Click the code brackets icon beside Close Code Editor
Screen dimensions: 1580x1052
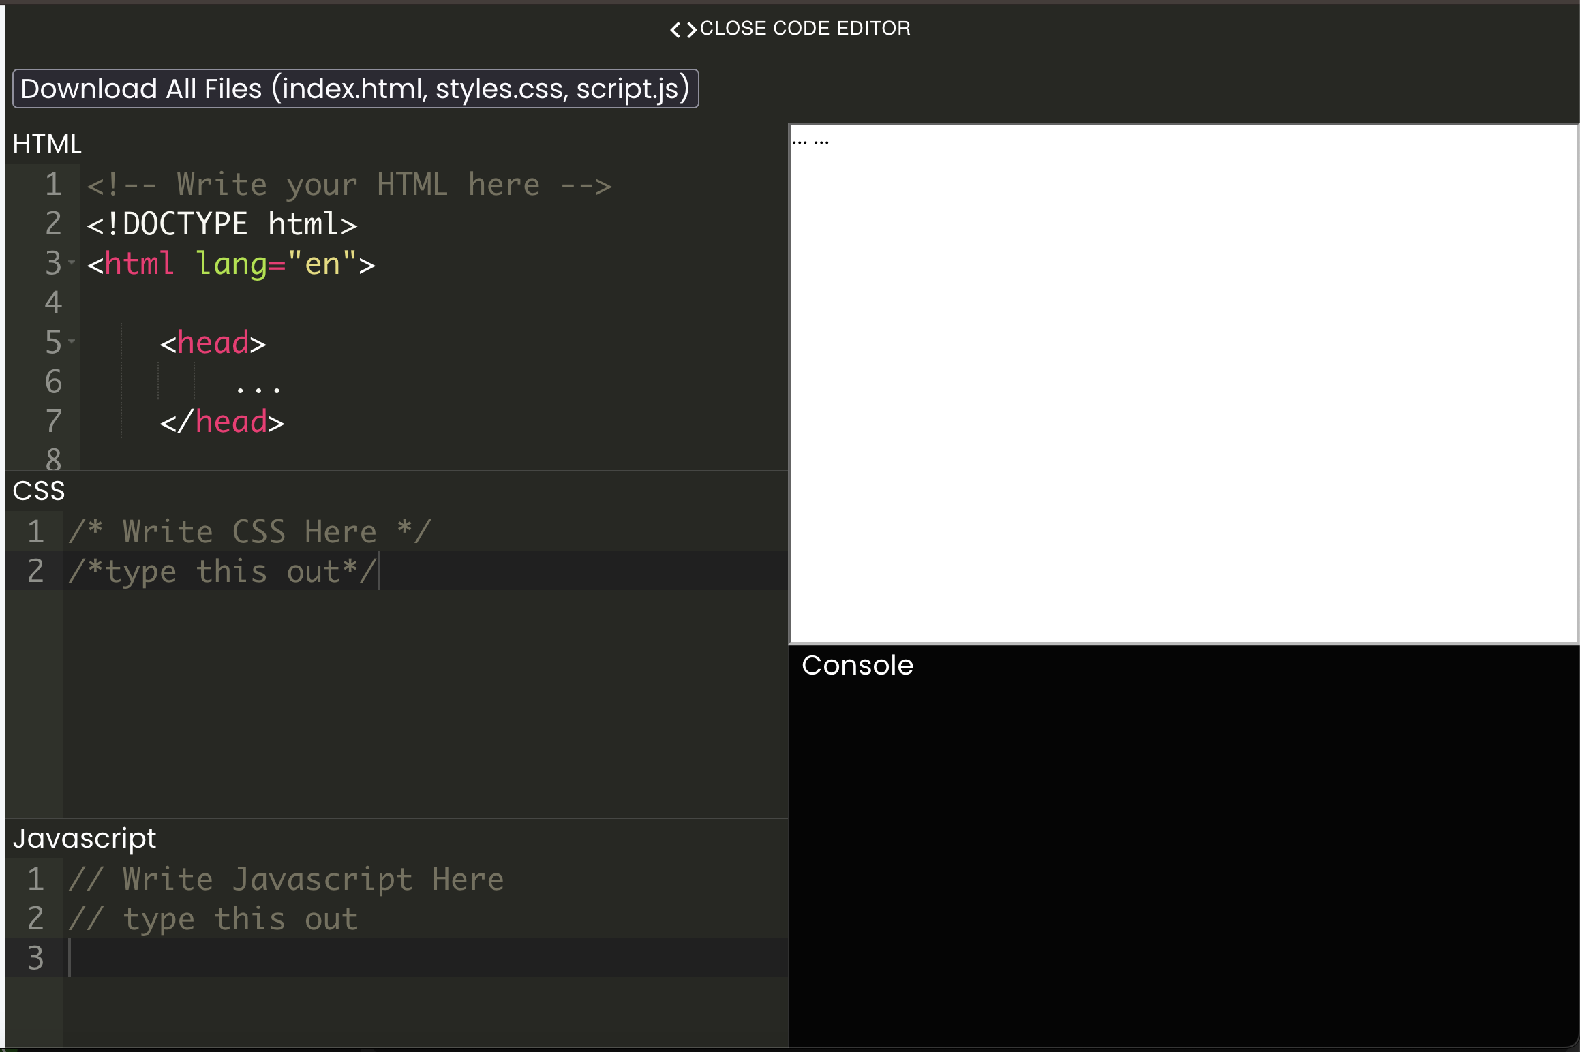pyautogui.click(x=683, y=29)
